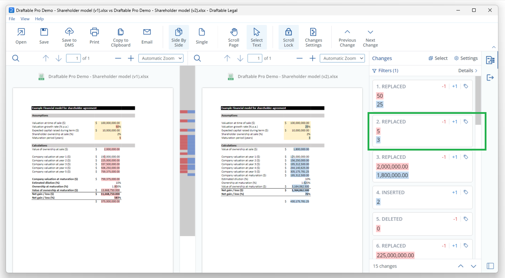Click tag icon on change 3
The height and width of the screenshot is (278, 505).
pos(465,157)
